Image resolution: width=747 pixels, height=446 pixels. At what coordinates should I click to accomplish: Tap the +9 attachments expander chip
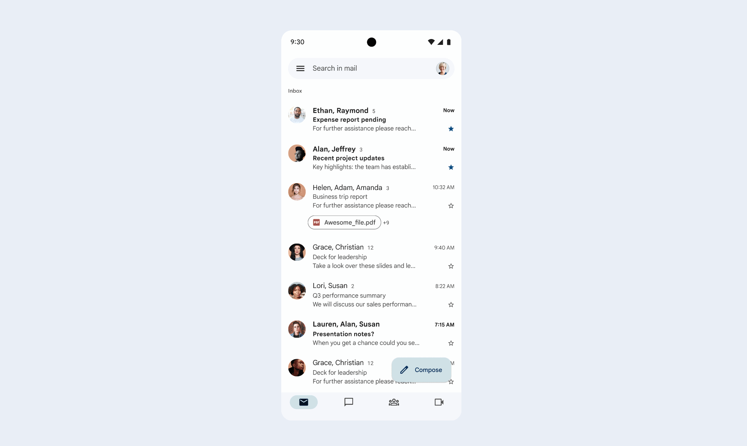click(386, 222)
